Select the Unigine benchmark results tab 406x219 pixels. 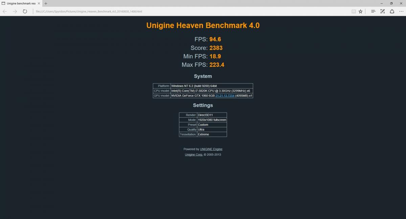pos(21,3)
